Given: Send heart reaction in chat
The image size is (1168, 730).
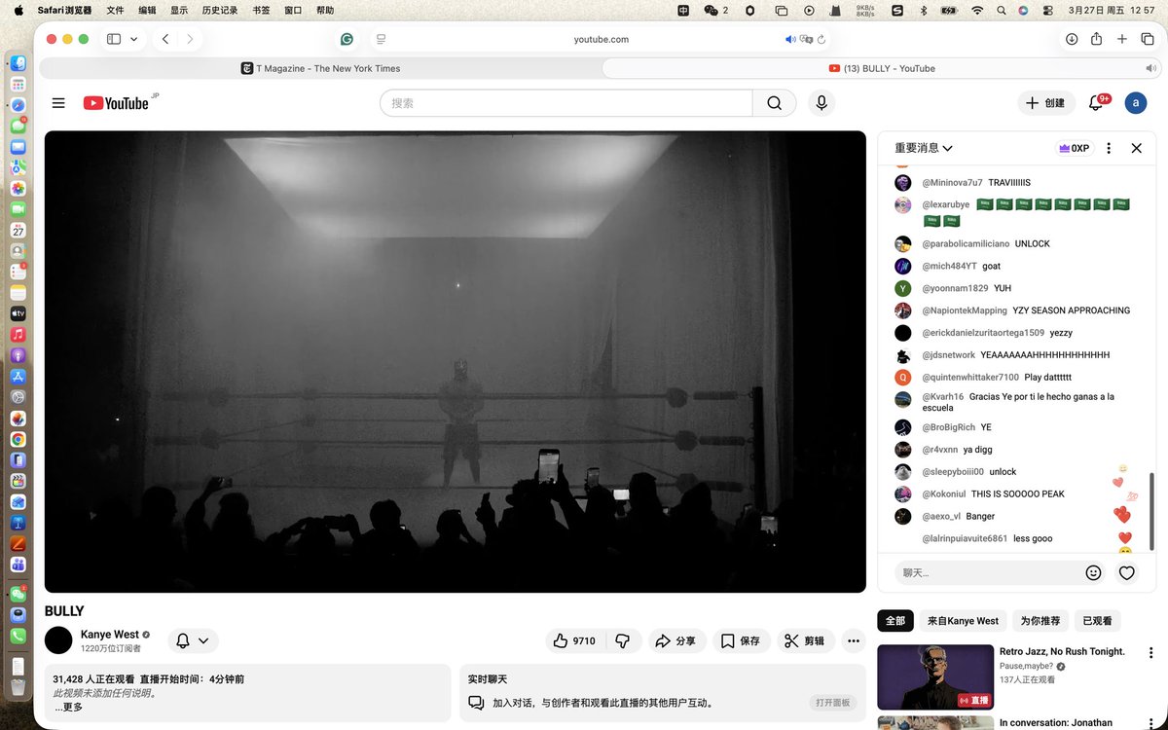Looking at the screenshot, I should coord(1126,572).
